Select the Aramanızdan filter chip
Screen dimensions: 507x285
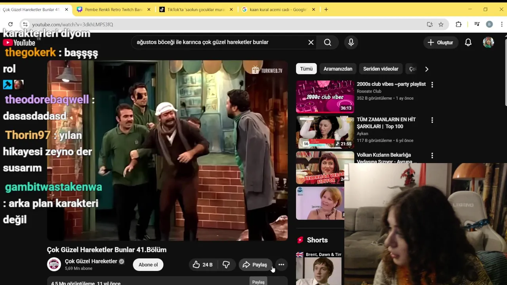(x=338, y=69)
